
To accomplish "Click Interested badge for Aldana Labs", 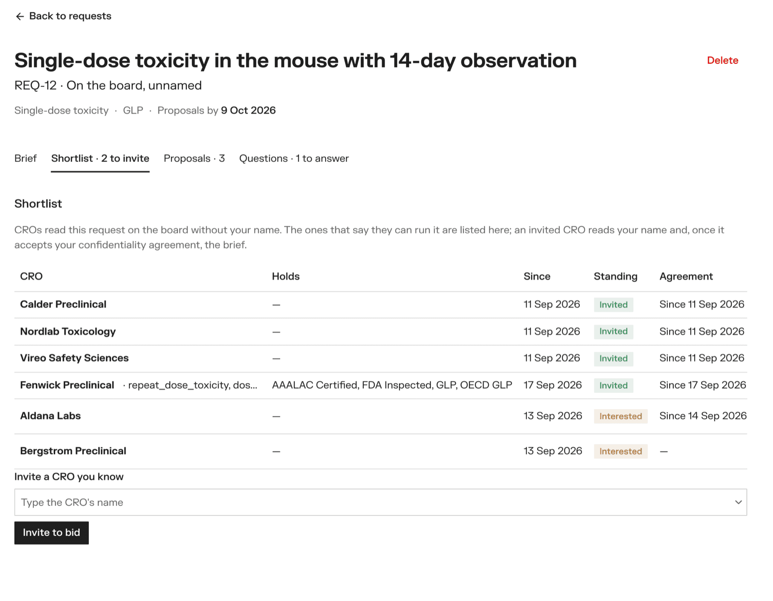I will point(621,416).
